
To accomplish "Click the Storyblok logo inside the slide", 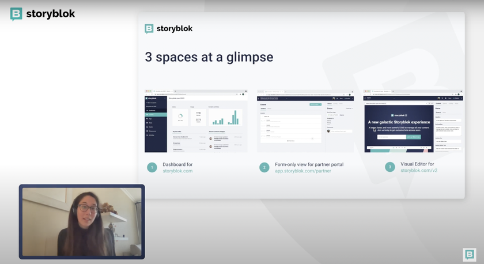I will point(168,28).
